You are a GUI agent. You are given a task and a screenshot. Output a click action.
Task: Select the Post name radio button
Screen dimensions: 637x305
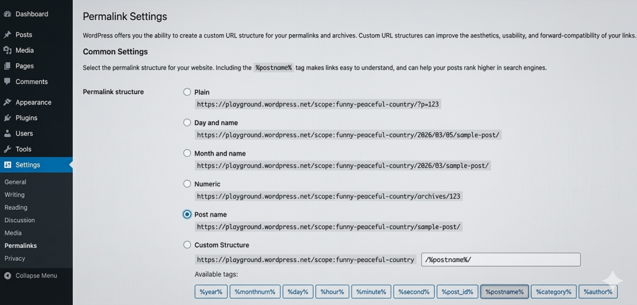click(x=187, y=214)
